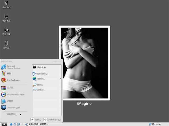Open 我的电脑 icon on the desktop
The width and height of the screenshot is (169, 126).
[x=6, y=18]
